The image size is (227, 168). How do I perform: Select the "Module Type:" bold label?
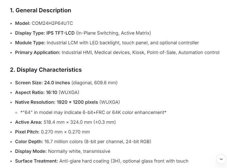pyautogui.click(x=30, y=43)
